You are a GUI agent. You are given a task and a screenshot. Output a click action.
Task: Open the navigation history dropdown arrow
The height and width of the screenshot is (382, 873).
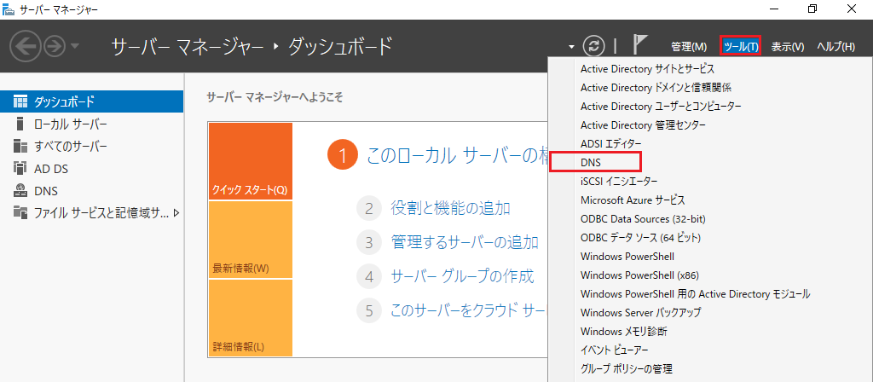tap(74, 46)
